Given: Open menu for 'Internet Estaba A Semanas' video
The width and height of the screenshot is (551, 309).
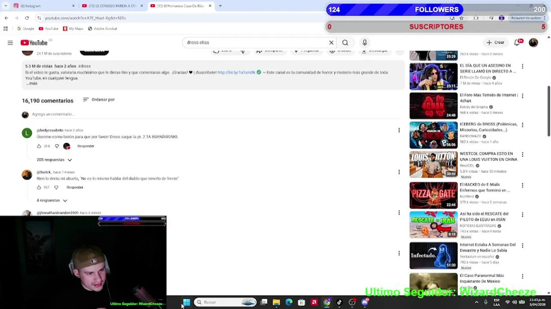Looking at the screenshot, I should [522, 245].
